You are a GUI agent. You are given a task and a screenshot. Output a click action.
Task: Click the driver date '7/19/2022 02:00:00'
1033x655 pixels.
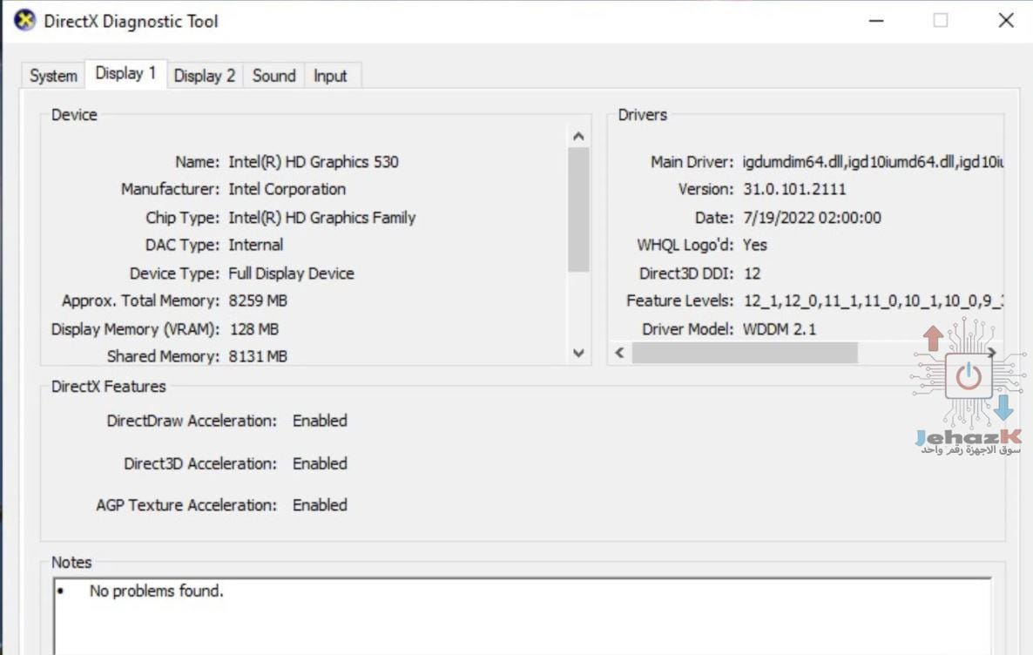(812, 218)
